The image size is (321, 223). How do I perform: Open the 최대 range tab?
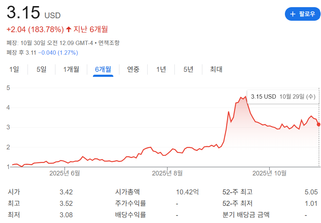point(216,69)
